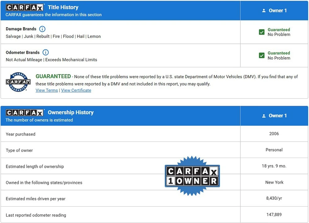Image resolution: width=309 pixels, height=223 pixels.
Task: Click 'CARFAX guarantees the information in this section'
Action: click(x=54, y=15)
